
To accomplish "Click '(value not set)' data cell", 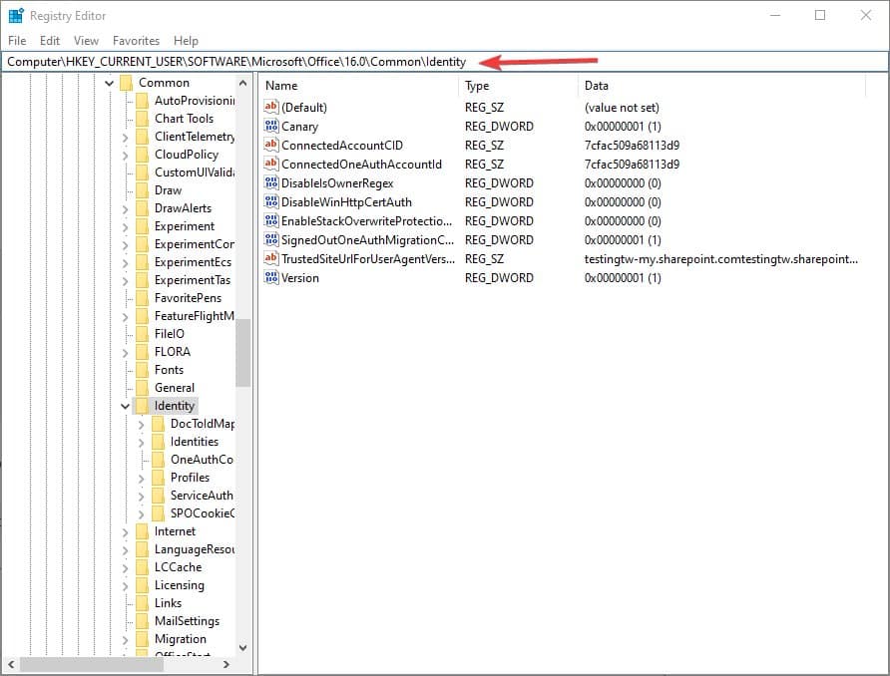I will (x=622, y=108).
